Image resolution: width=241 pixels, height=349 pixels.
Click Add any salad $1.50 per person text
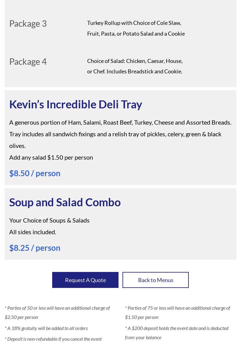pyautogui.click(x=51, y=157)
